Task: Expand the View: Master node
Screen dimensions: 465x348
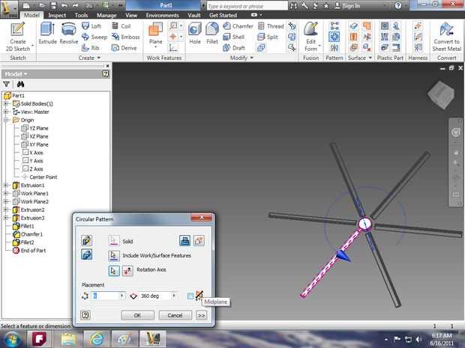Action: pyautogui.click(x=6, y=112)
